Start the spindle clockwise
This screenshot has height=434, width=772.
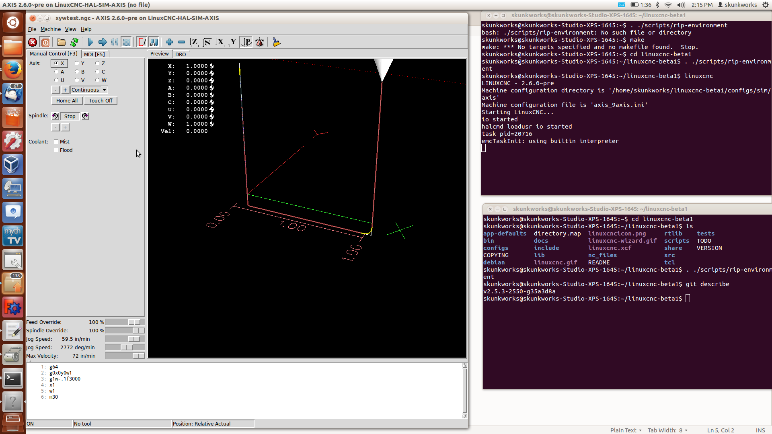coord(85,116)
